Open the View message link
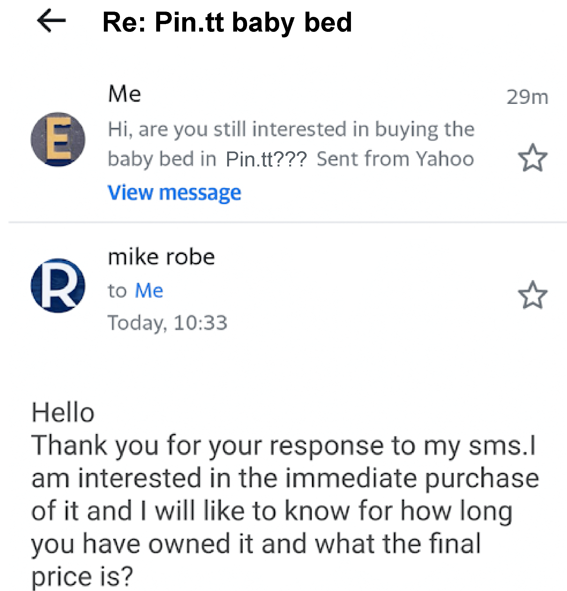567x591 pixels. click(x=174, y=192)
